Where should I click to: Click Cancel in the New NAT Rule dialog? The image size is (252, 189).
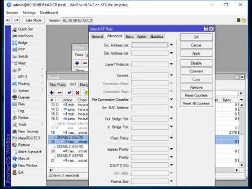point(196,45)
